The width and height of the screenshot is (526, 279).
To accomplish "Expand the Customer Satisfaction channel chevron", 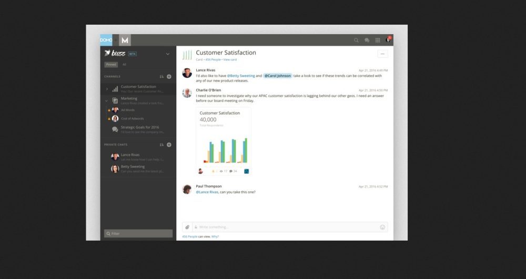I will point(107,89).
